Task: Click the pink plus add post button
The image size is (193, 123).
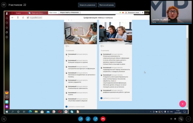Action: click(183, 104)
